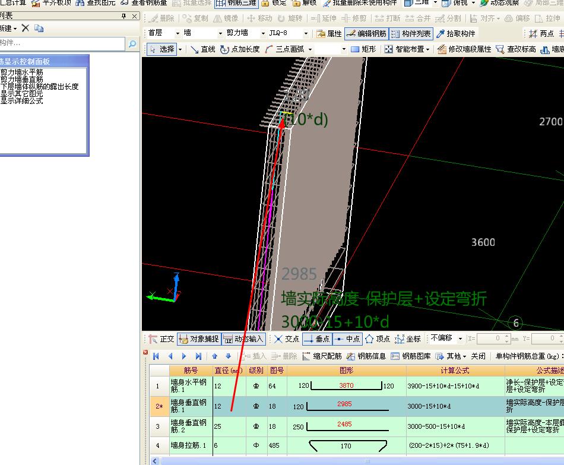Select the 矩形 rectangle tool
The image size is (564, 465).
click(363, 49)
